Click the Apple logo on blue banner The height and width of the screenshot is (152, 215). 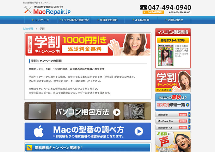tap(39, 131)
